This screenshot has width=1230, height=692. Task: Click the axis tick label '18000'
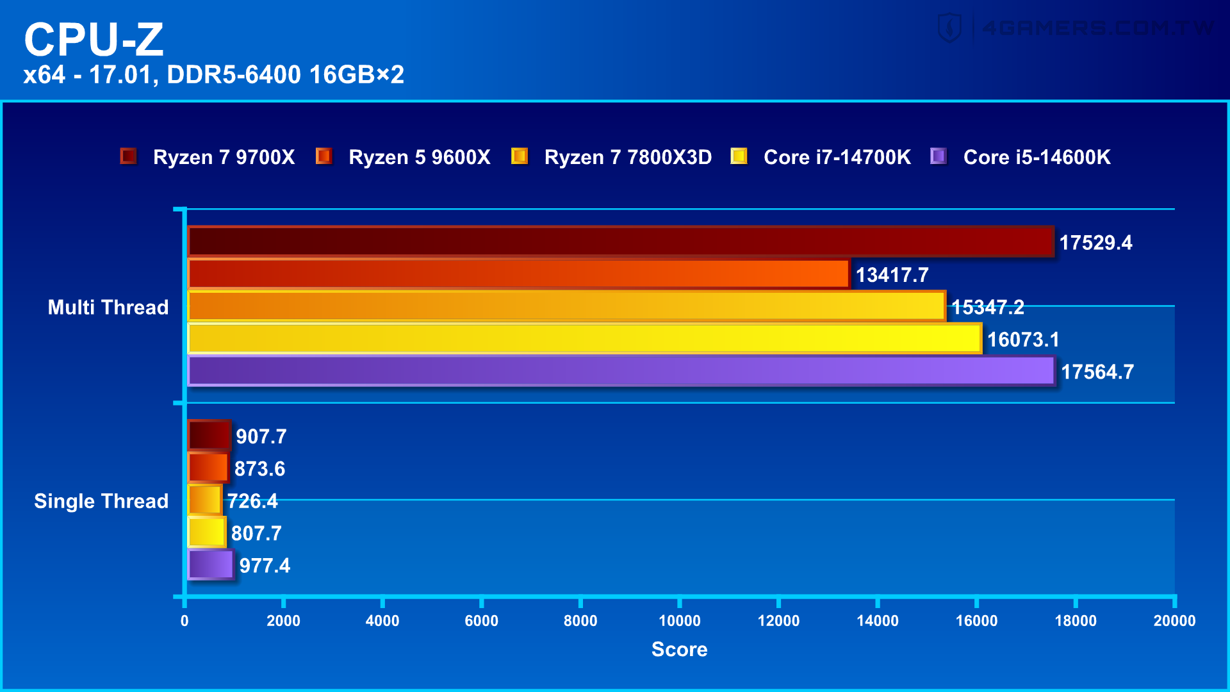coord(1076,621)
